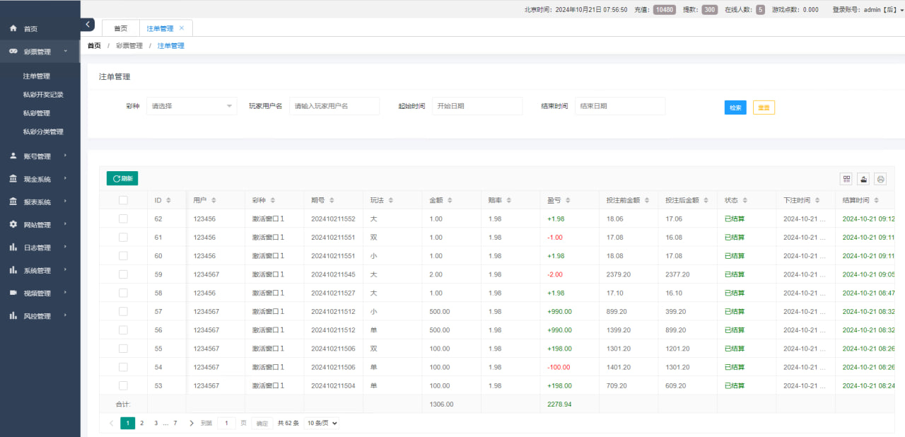Sort by 盈亏 column arrows
Viewport: 905px width, 437px height.
tap(568, 201)
